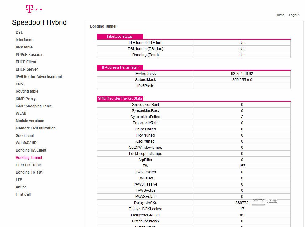This screenshot has width=305, height=227.
Task: Click the Bonding Tunnel page heading
Action: coord(103,26)
